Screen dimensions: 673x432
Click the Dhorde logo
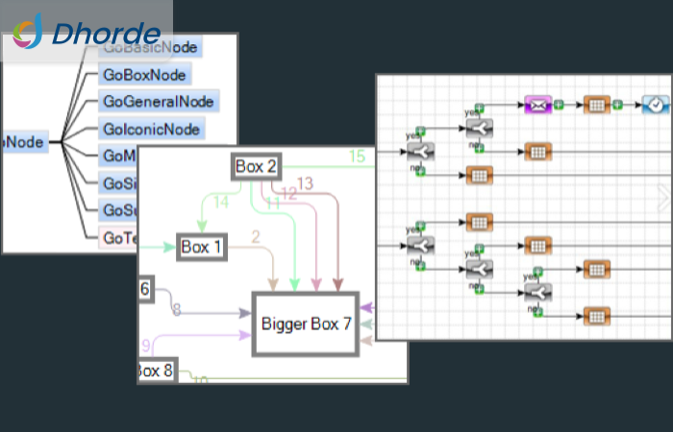pos(87,32)
